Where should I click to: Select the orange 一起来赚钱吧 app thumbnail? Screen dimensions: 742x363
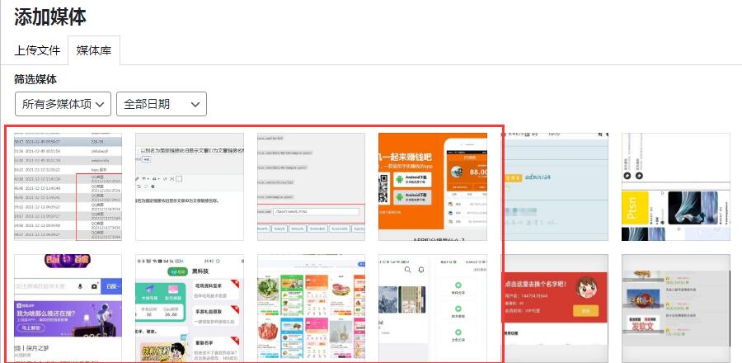click(x=433, y=187)
